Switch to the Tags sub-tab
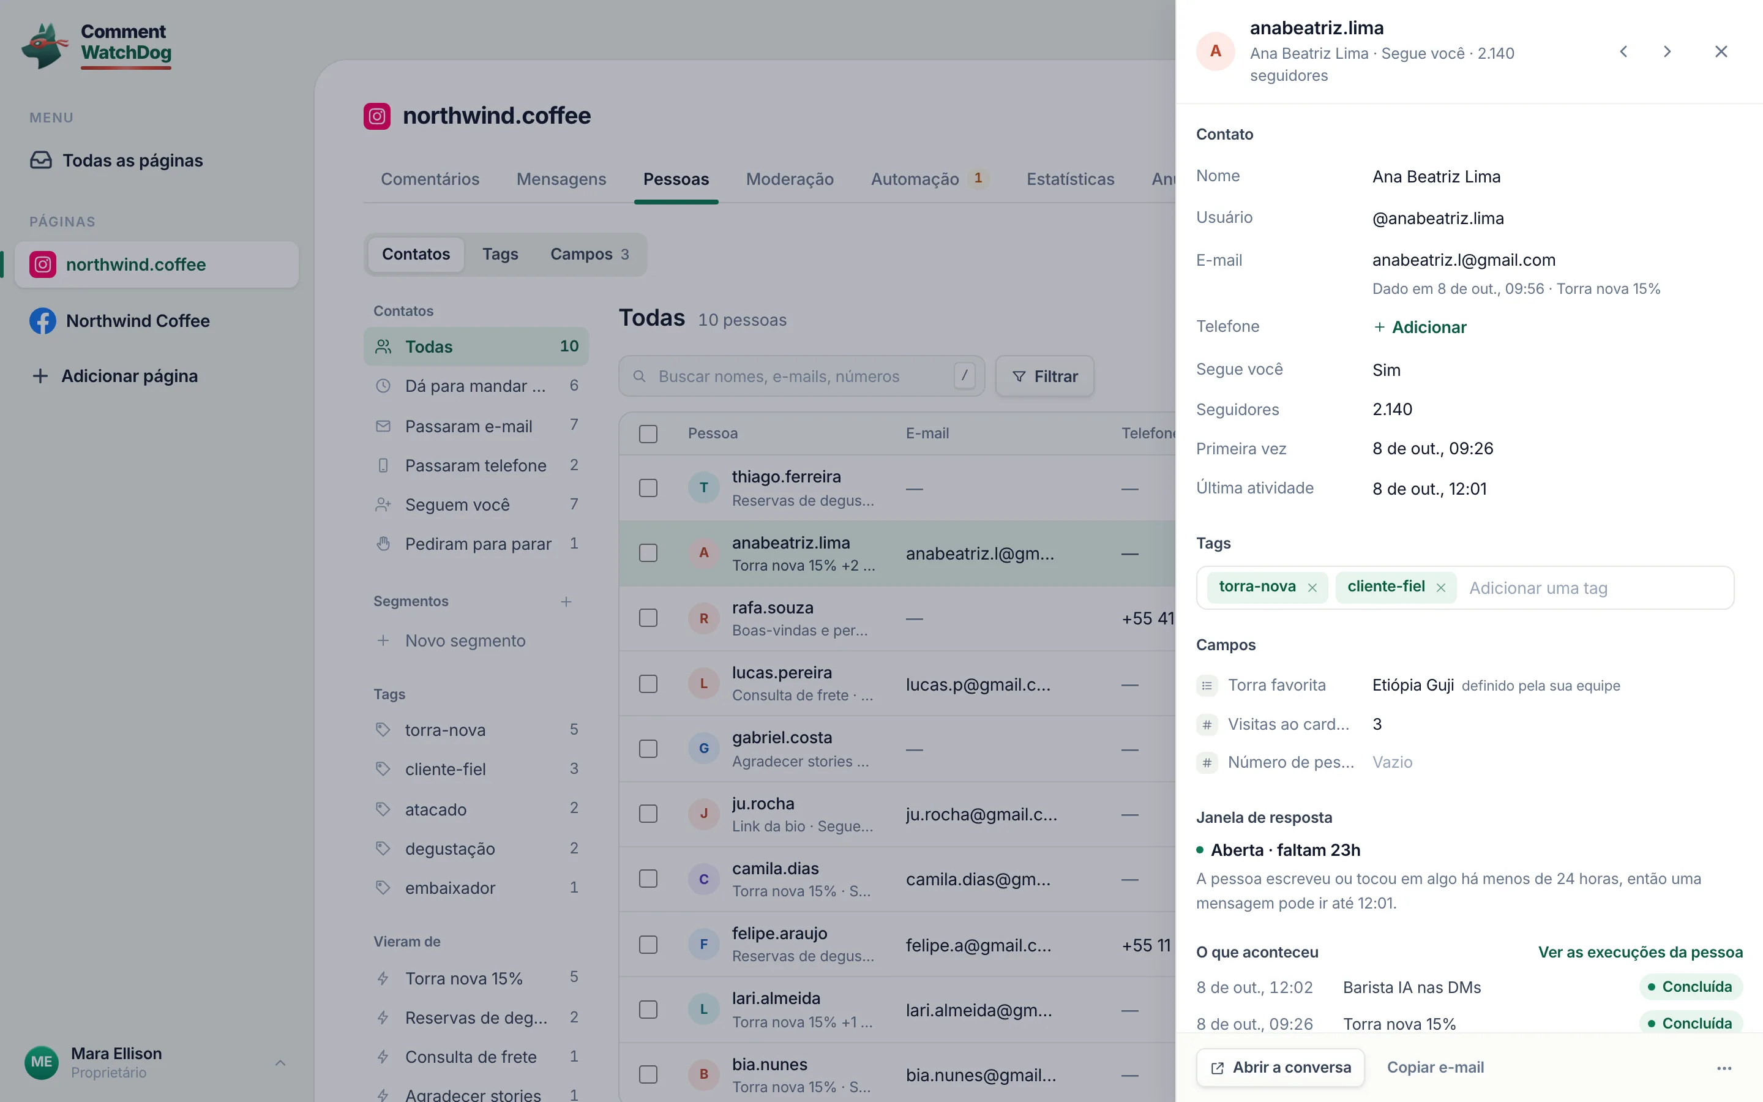 tap(500, 254)
